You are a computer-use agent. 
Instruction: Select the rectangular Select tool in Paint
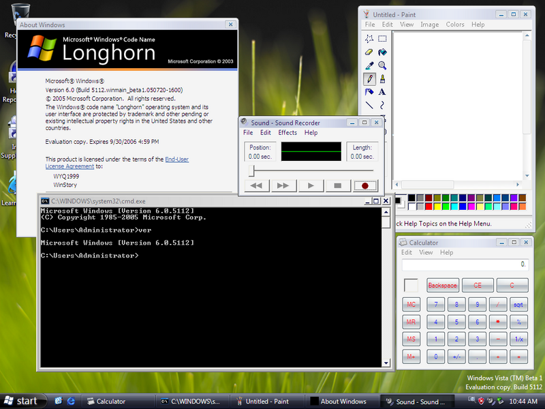[x=382, y=39]
